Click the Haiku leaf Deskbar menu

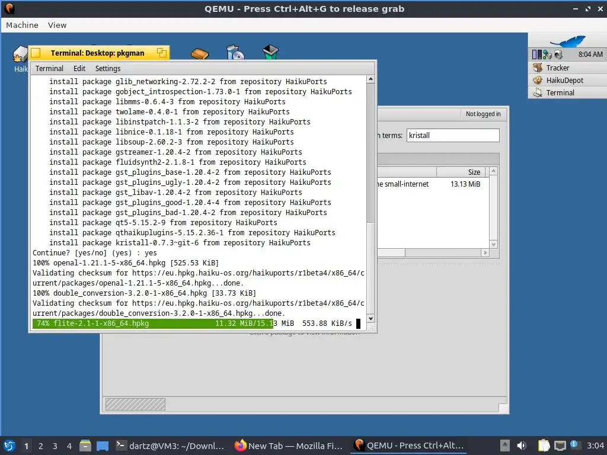(567, 40)
